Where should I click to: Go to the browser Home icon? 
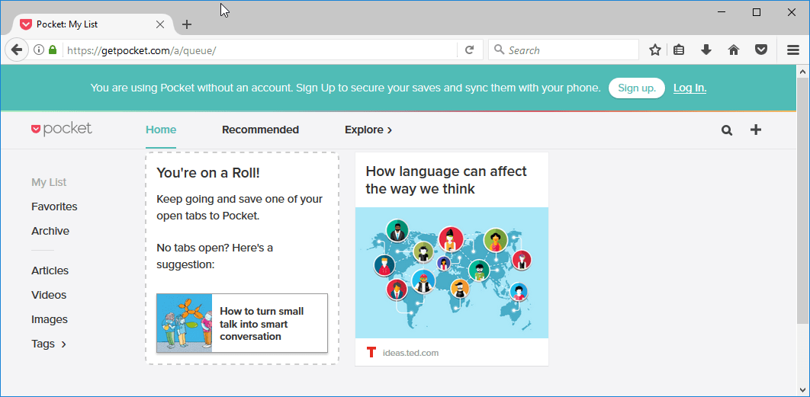pyautogui.click(x=734, y=50)
